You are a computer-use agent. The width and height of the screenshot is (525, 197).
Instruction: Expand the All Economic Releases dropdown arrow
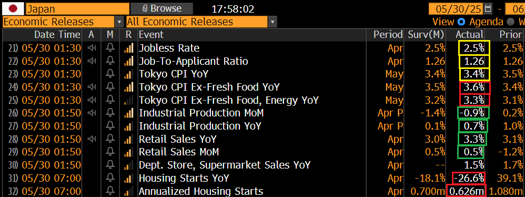273,22
